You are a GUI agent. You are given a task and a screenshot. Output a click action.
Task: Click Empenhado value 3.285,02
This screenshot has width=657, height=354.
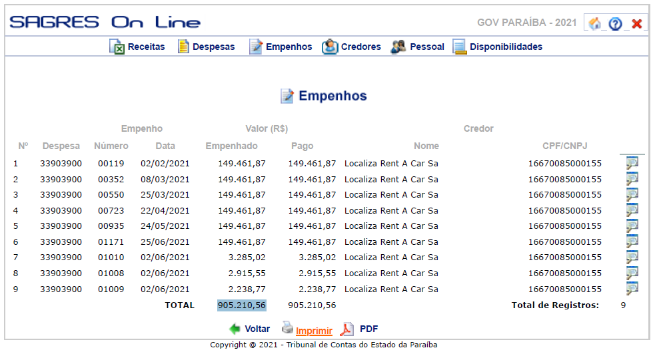click(x=247, y=258)
